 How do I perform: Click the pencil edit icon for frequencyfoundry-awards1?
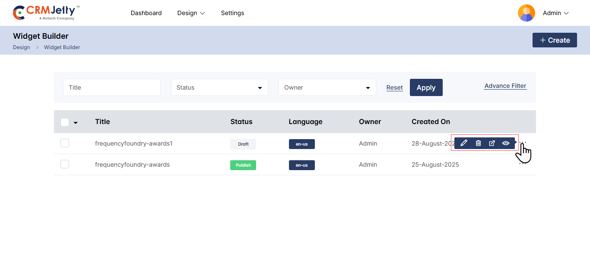(x=464, y=143)
